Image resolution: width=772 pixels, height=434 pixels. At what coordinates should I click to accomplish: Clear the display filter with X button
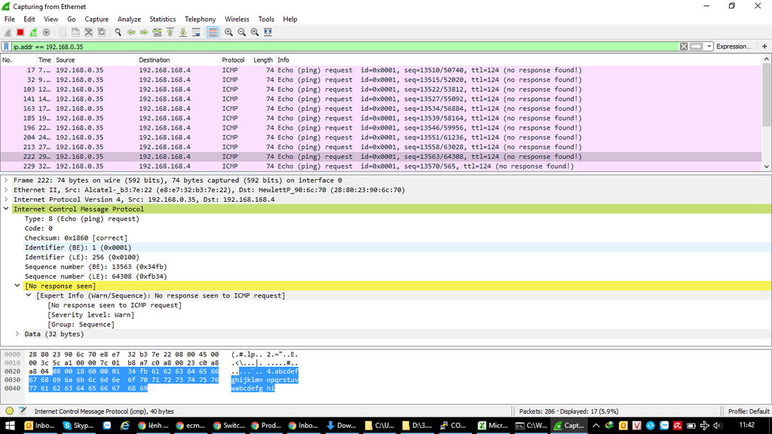point(684,47)
